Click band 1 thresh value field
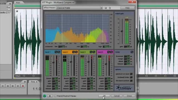Image resolution: width=178 pixels, height=100 pixels. coord(55,78)
